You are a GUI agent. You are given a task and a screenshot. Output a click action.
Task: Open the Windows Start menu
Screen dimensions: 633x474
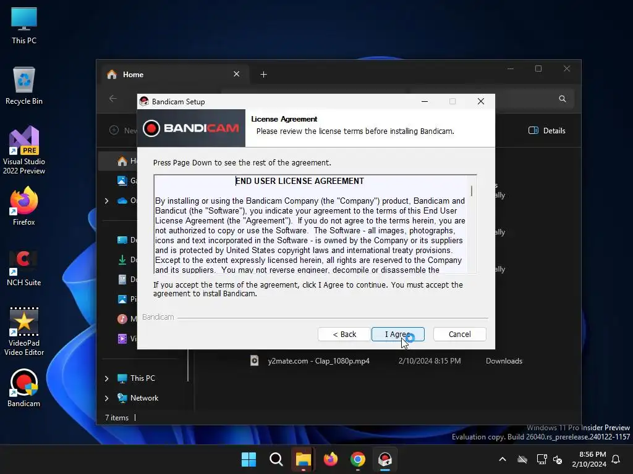click(249, 459)
